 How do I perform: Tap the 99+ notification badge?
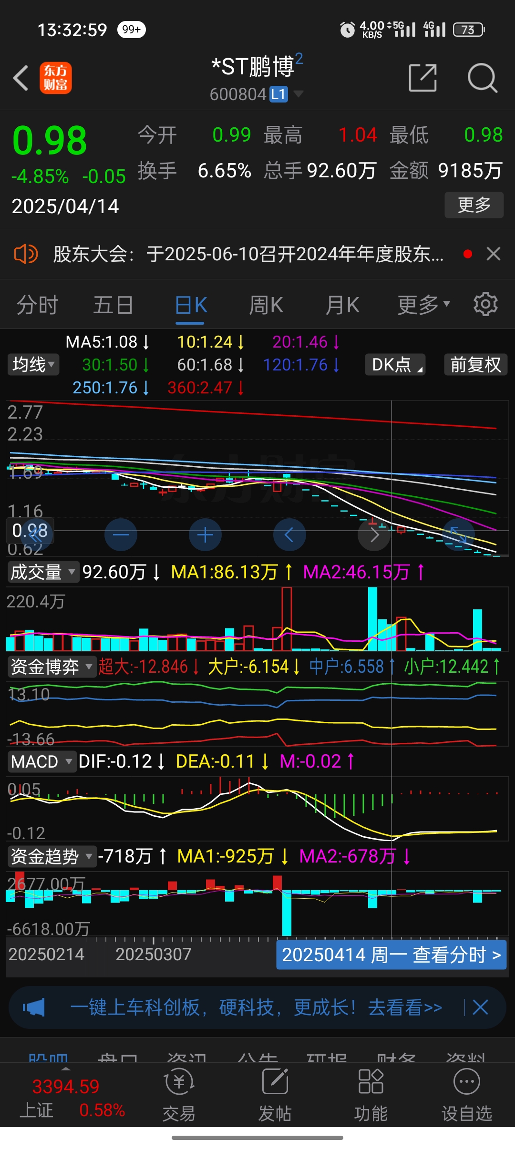[131, 30]
